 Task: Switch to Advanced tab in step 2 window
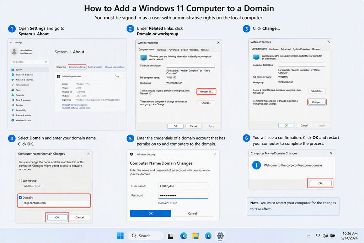(173, 50)
